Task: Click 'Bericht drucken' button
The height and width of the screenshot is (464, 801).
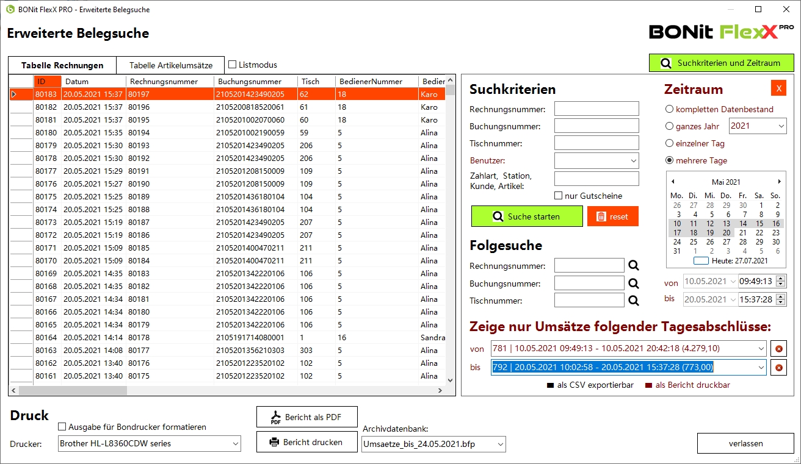Action: coord(306,442)
